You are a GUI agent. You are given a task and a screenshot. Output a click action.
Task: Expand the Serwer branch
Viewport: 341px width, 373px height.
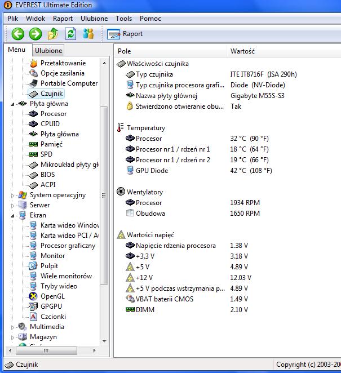pos(12,206)
